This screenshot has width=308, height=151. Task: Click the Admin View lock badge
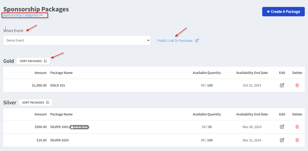(x=79, y=127)
